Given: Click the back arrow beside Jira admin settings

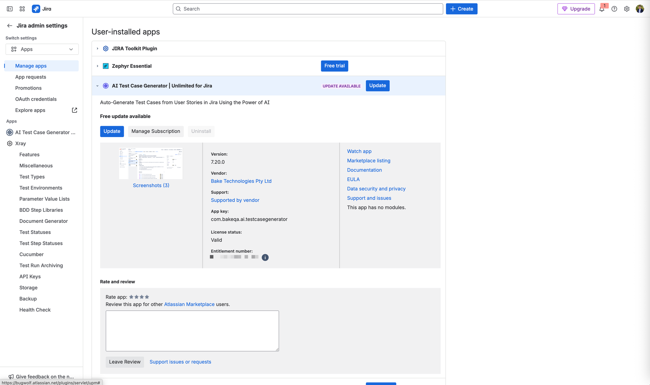Looking at the screenshot, I should tap(10, 26).
